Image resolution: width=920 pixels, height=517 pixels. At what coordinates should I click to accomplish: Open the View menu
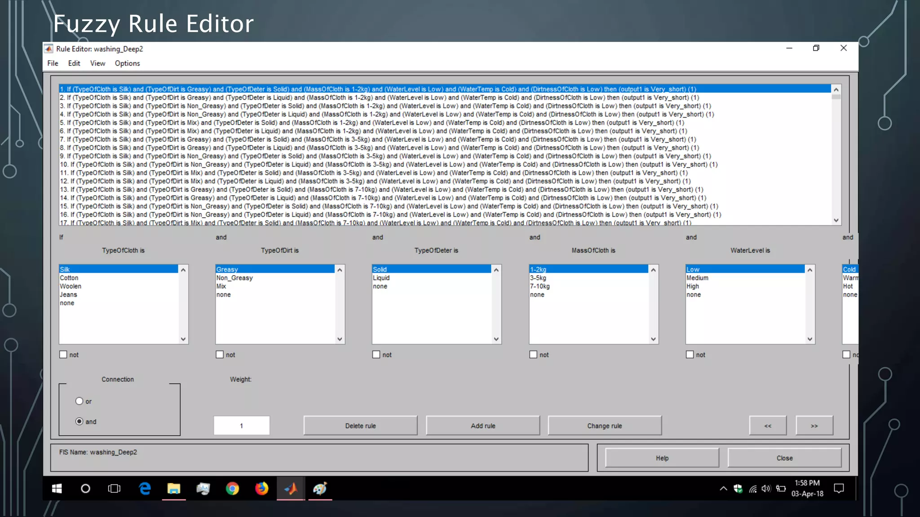[x=97, y=63]
